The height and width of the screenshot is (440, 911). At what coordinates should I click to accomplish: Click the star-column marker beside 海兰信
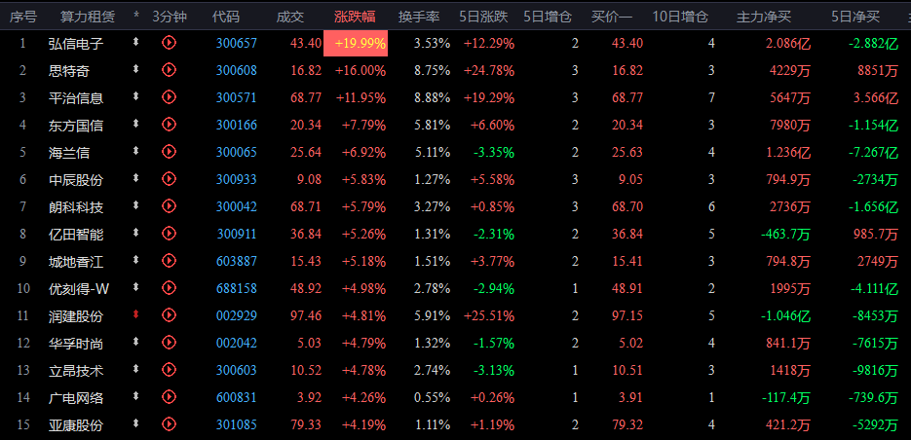(136, 151)
